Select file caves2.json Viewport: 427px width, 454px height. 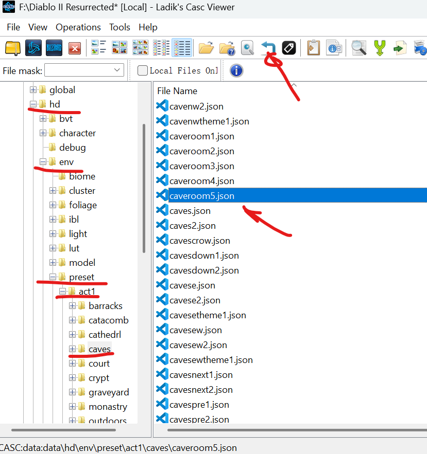(x=192, y=226)
